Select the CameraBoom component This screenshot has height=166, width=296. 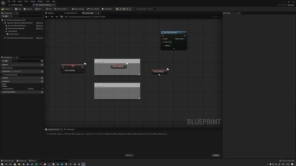coord(12,31)
